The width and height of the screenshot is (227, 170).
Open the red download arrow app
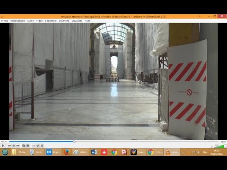(104, 152)
